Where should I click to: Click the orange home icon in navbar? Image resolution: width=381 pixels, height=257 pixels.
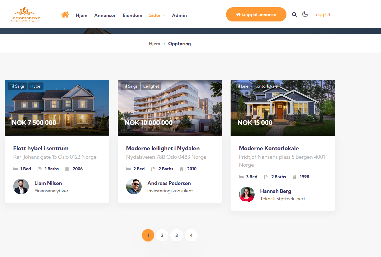click(x=65, y=15)
